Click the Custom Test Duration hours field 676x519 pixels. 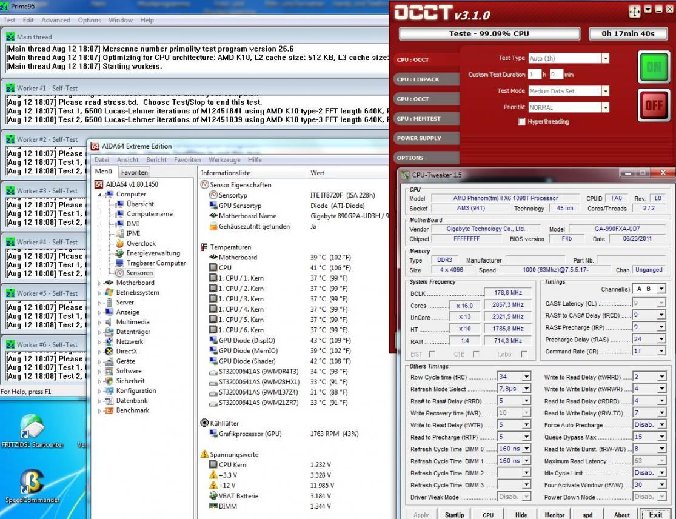[534, 75]
